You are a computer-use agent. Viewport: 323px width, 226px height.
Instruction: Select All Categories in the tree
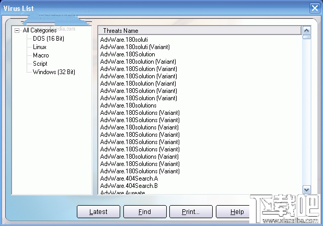pos(40,30)
